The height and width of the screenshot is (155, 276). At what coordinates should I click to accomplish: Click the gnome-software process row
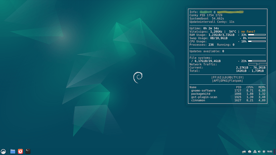228,91
